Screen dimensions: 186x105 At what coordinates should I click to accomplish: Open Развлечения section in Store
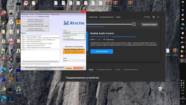[x=93, y=17]
